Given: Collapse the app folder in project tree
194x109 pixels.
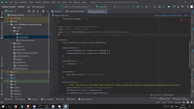Looking at the screenshot, I should tap(11, 31).
